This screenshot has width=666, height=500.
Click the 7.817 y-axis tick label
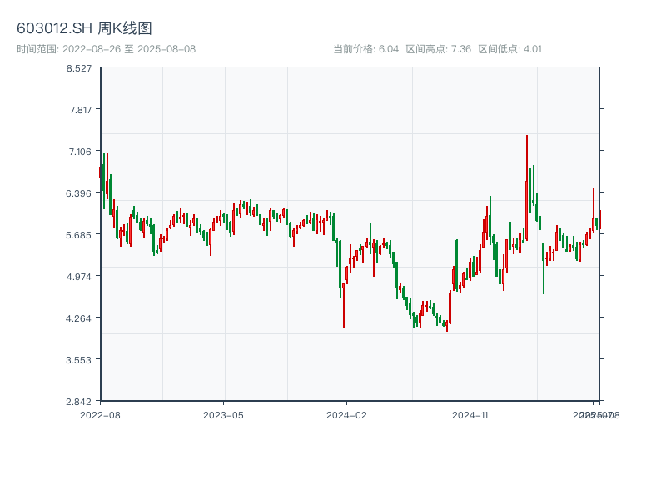(x=79, y=110)
